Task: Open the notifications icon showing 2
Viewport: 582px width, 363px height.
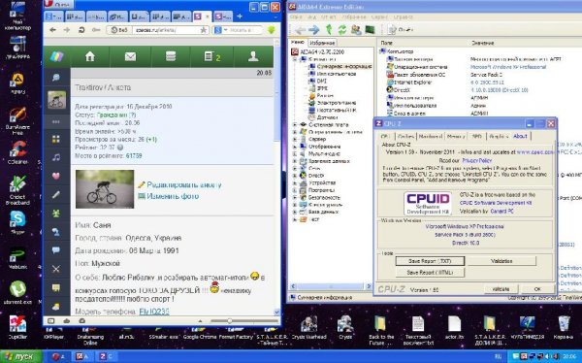Action: coord(212,56)
